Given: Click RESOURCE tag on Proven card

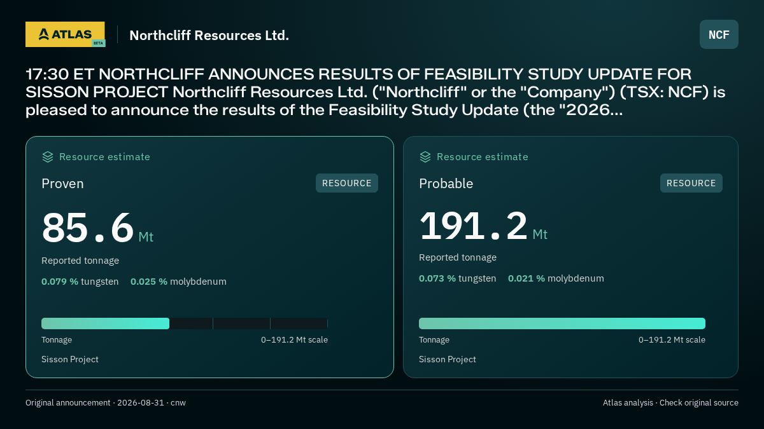Looking at the screenshot, I should [347, 183].
